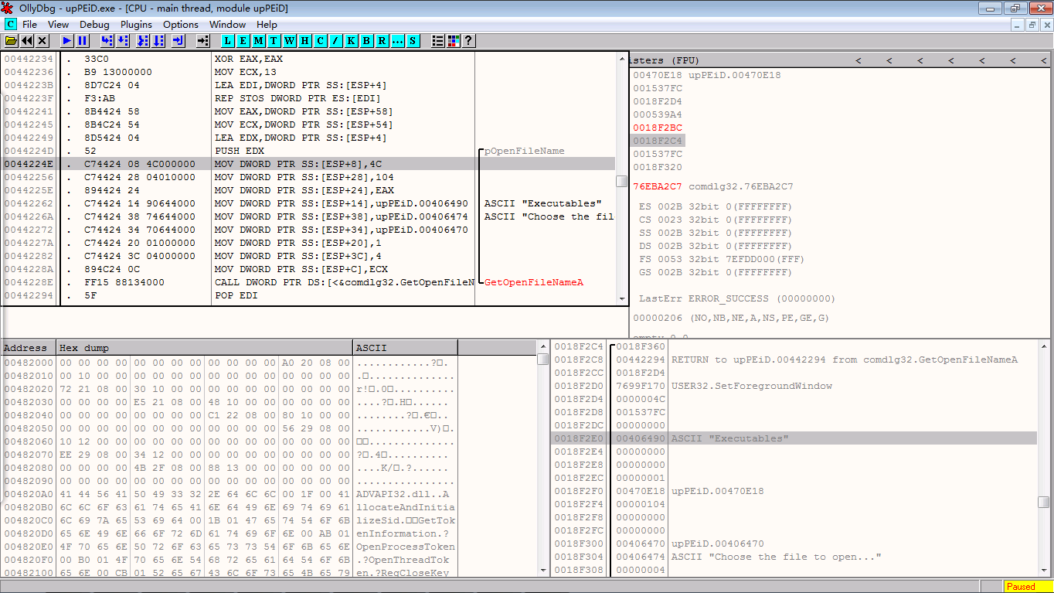The image size is (1054, 593).
Task: Click the Registers (FPU) pane header
Action: point(838,60)
